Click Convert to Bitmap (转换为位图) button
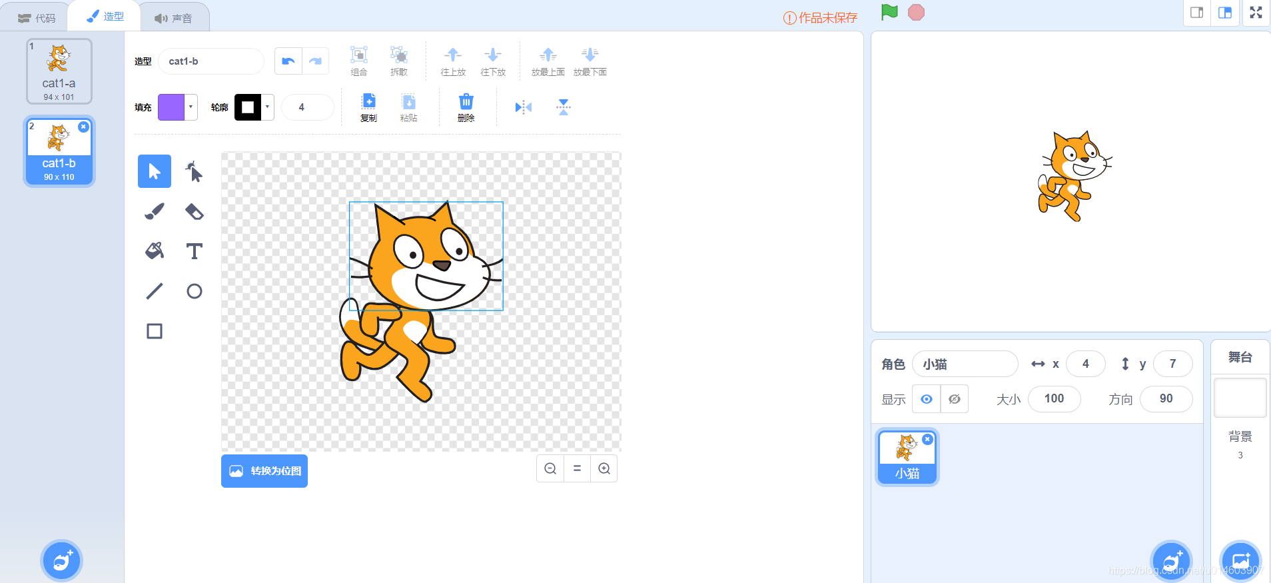 pyautogui.click(x=264, y=471)
